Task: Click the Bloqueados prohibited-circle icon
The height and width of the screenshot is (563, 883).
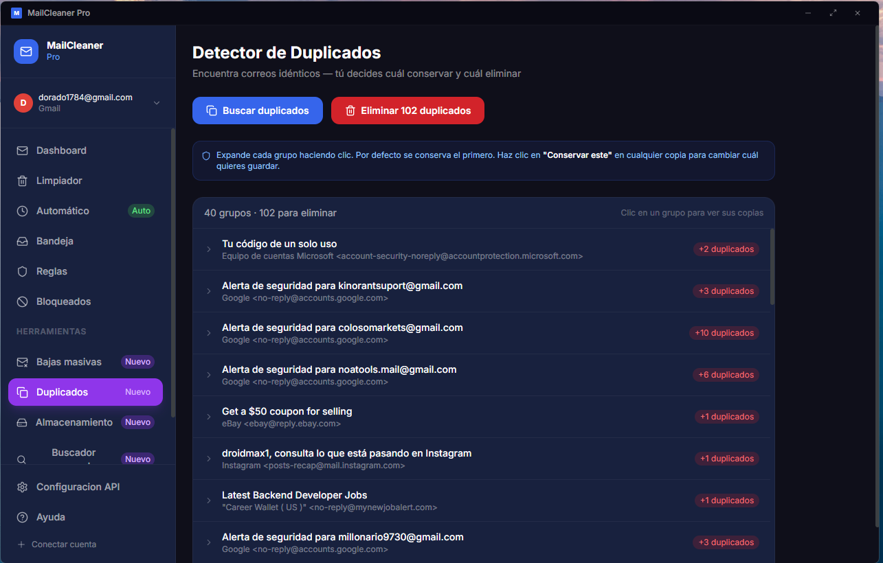Action: click(23, 301)
